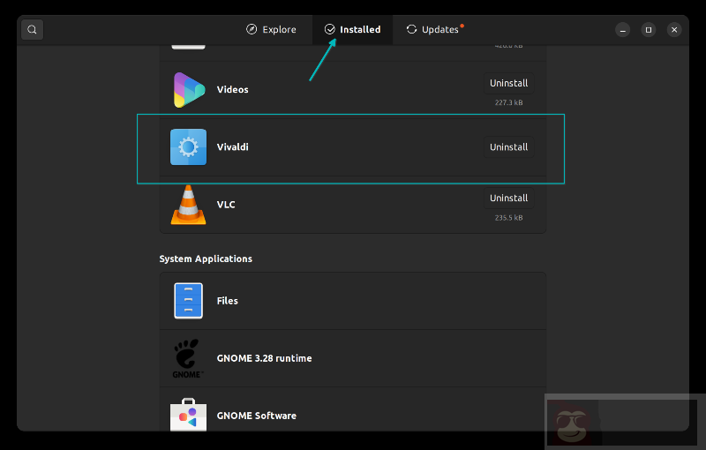The height and width of the screenshot is (450, 706).
Task: Maximize the software window
Action: tap(649, 30)
